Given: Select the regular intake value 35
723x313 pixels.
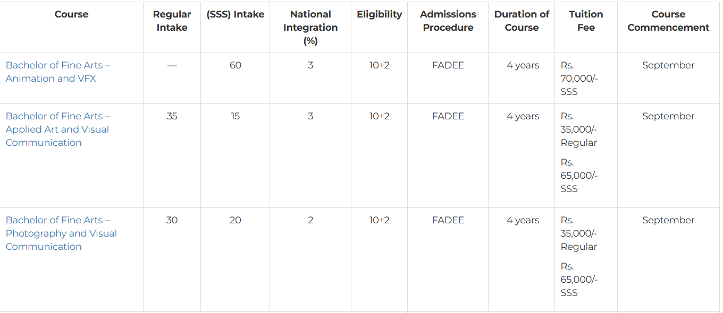Looking at the screenshot, I should coord(172,116).
